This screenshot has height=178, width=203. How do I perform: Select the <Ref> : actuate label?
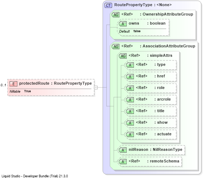click(x=154, y=134)
